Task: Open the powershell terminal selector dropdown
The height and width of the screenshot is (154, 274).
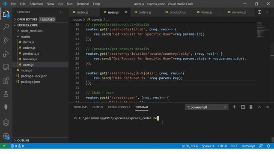Action: point(206,107)
